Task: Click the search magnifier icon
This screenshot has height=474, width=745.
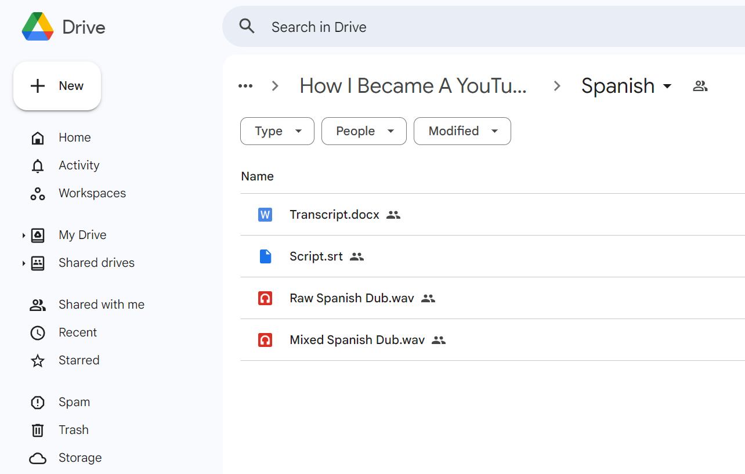Action: [x=247, y=27]
